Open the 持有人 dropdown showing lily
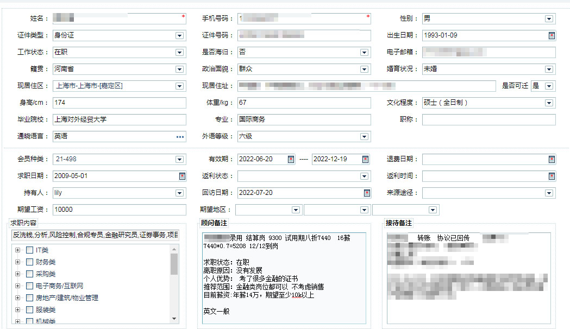 [179, 193]
